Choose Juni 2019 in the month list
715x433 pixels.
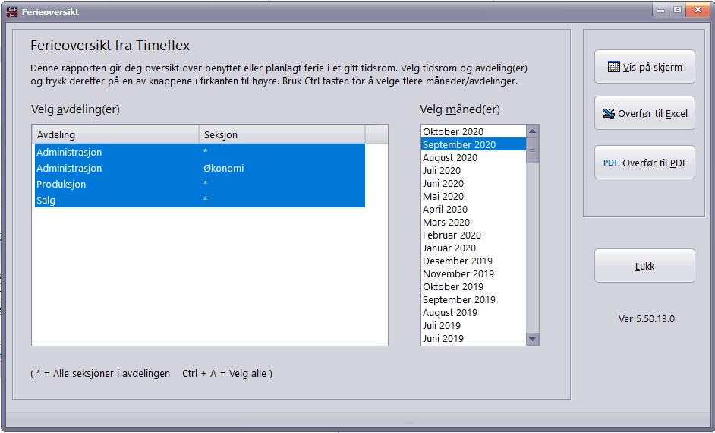click(x=443, y=338)
